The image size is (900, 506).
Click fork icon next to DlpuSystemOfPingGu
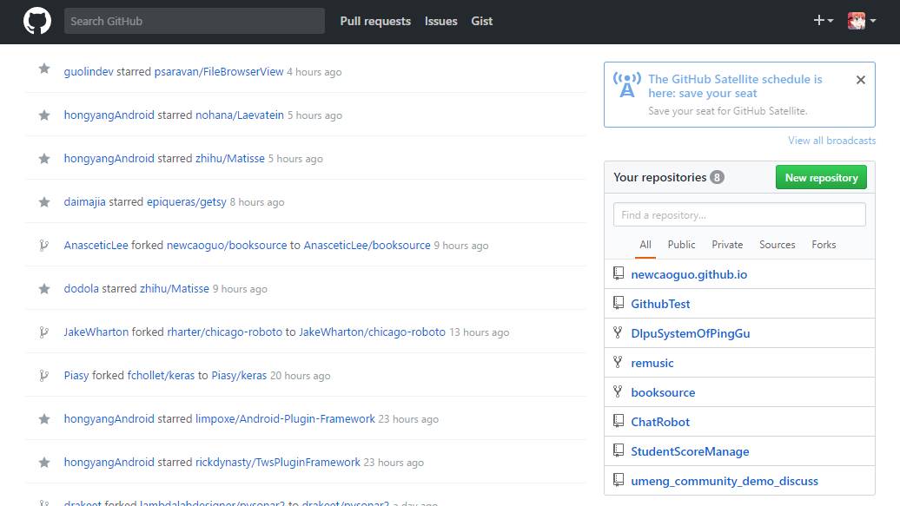[618, 332]
